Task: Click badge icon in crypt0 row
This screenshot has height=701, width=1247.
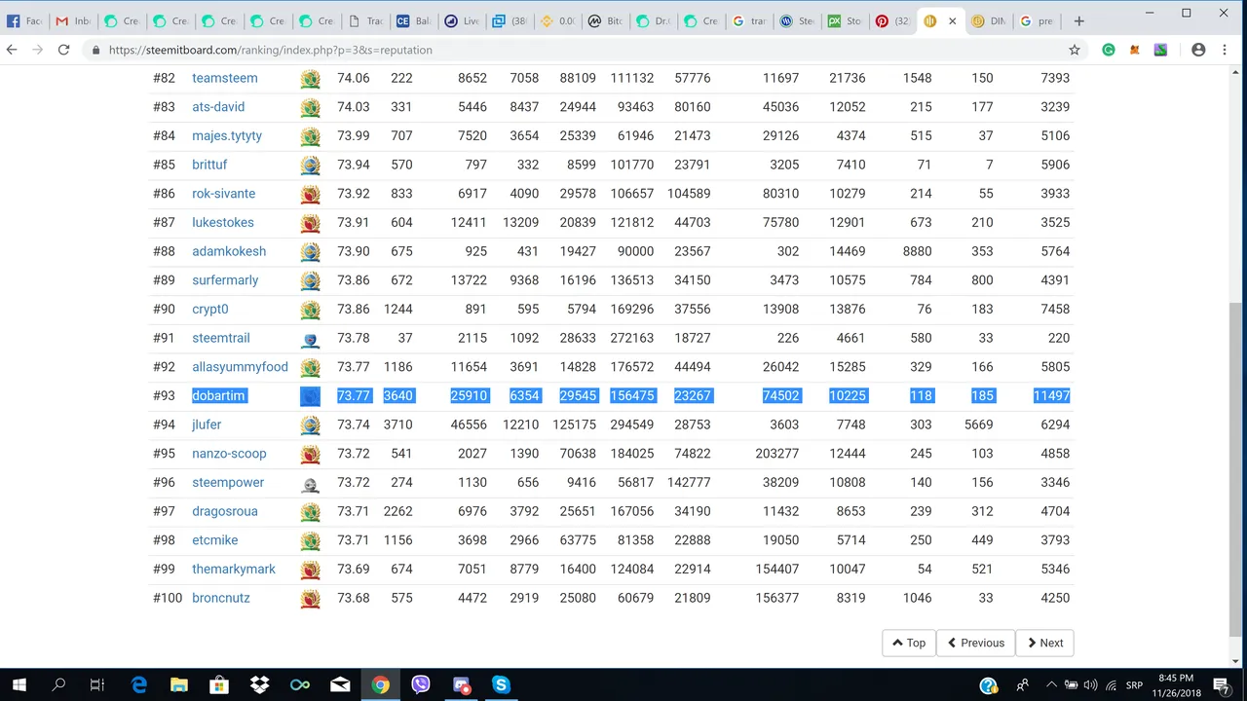Action: click(310, 310)
